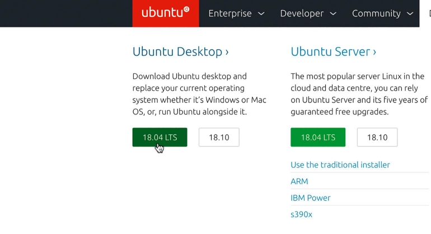Open 'Use the traditional installer' link
This screenshot has width=431, height=234.
pyautogui.click(x=340, y=165)
